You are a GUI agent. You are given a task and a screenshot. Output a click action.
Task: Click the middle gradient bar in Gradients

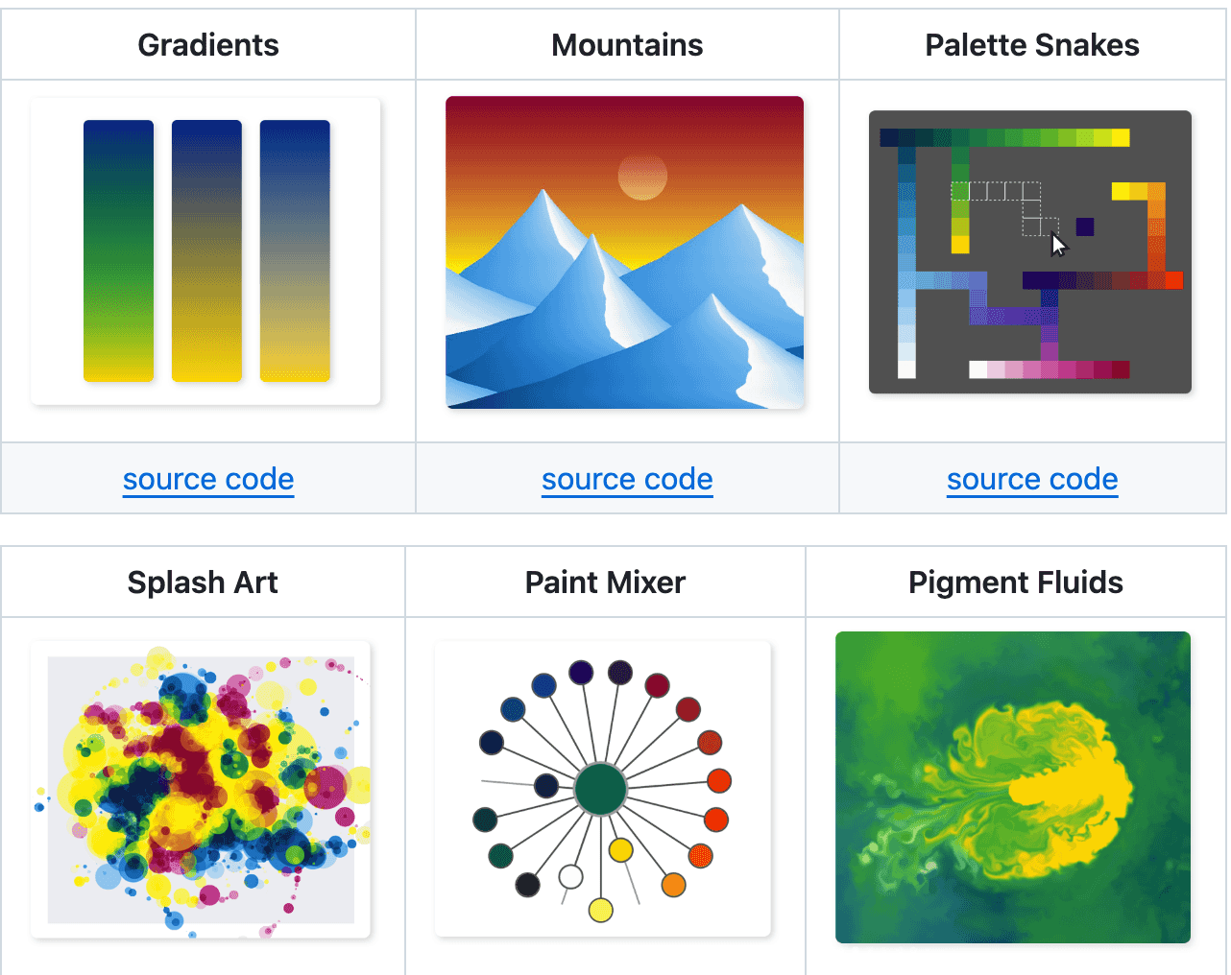[x=206, y=250]
